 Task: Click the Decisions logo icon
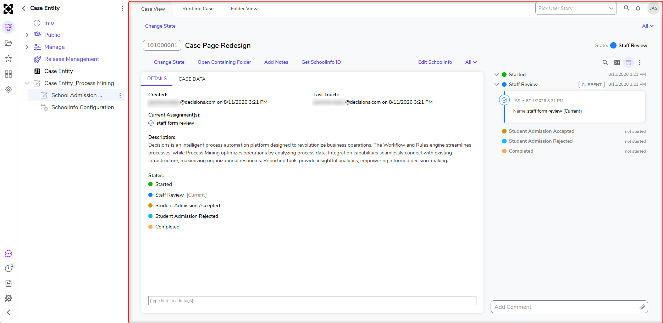pos(8,9)
